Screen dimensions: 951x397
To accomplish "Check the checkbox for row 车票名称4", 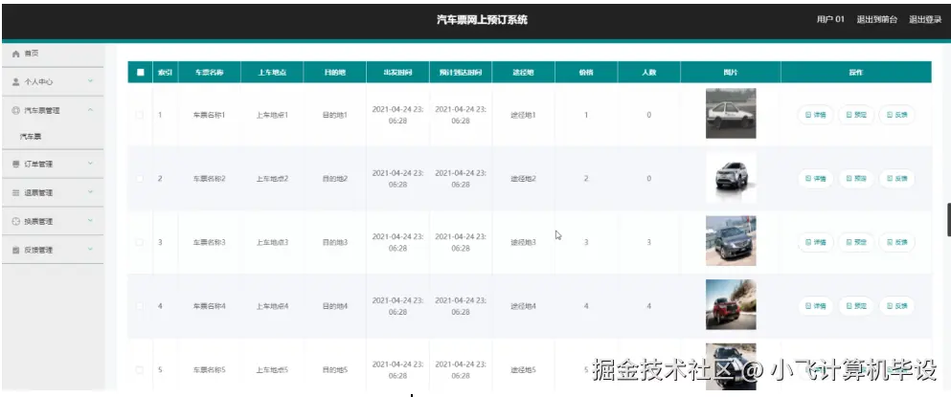I will (x=140, y=306).
